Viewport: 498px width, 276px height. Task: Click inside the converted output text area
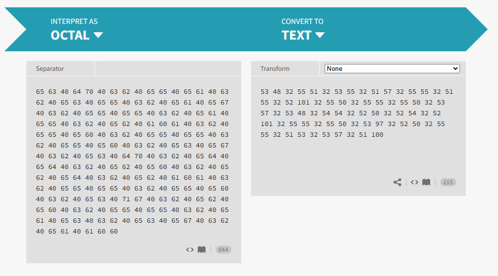pos(357,156)
